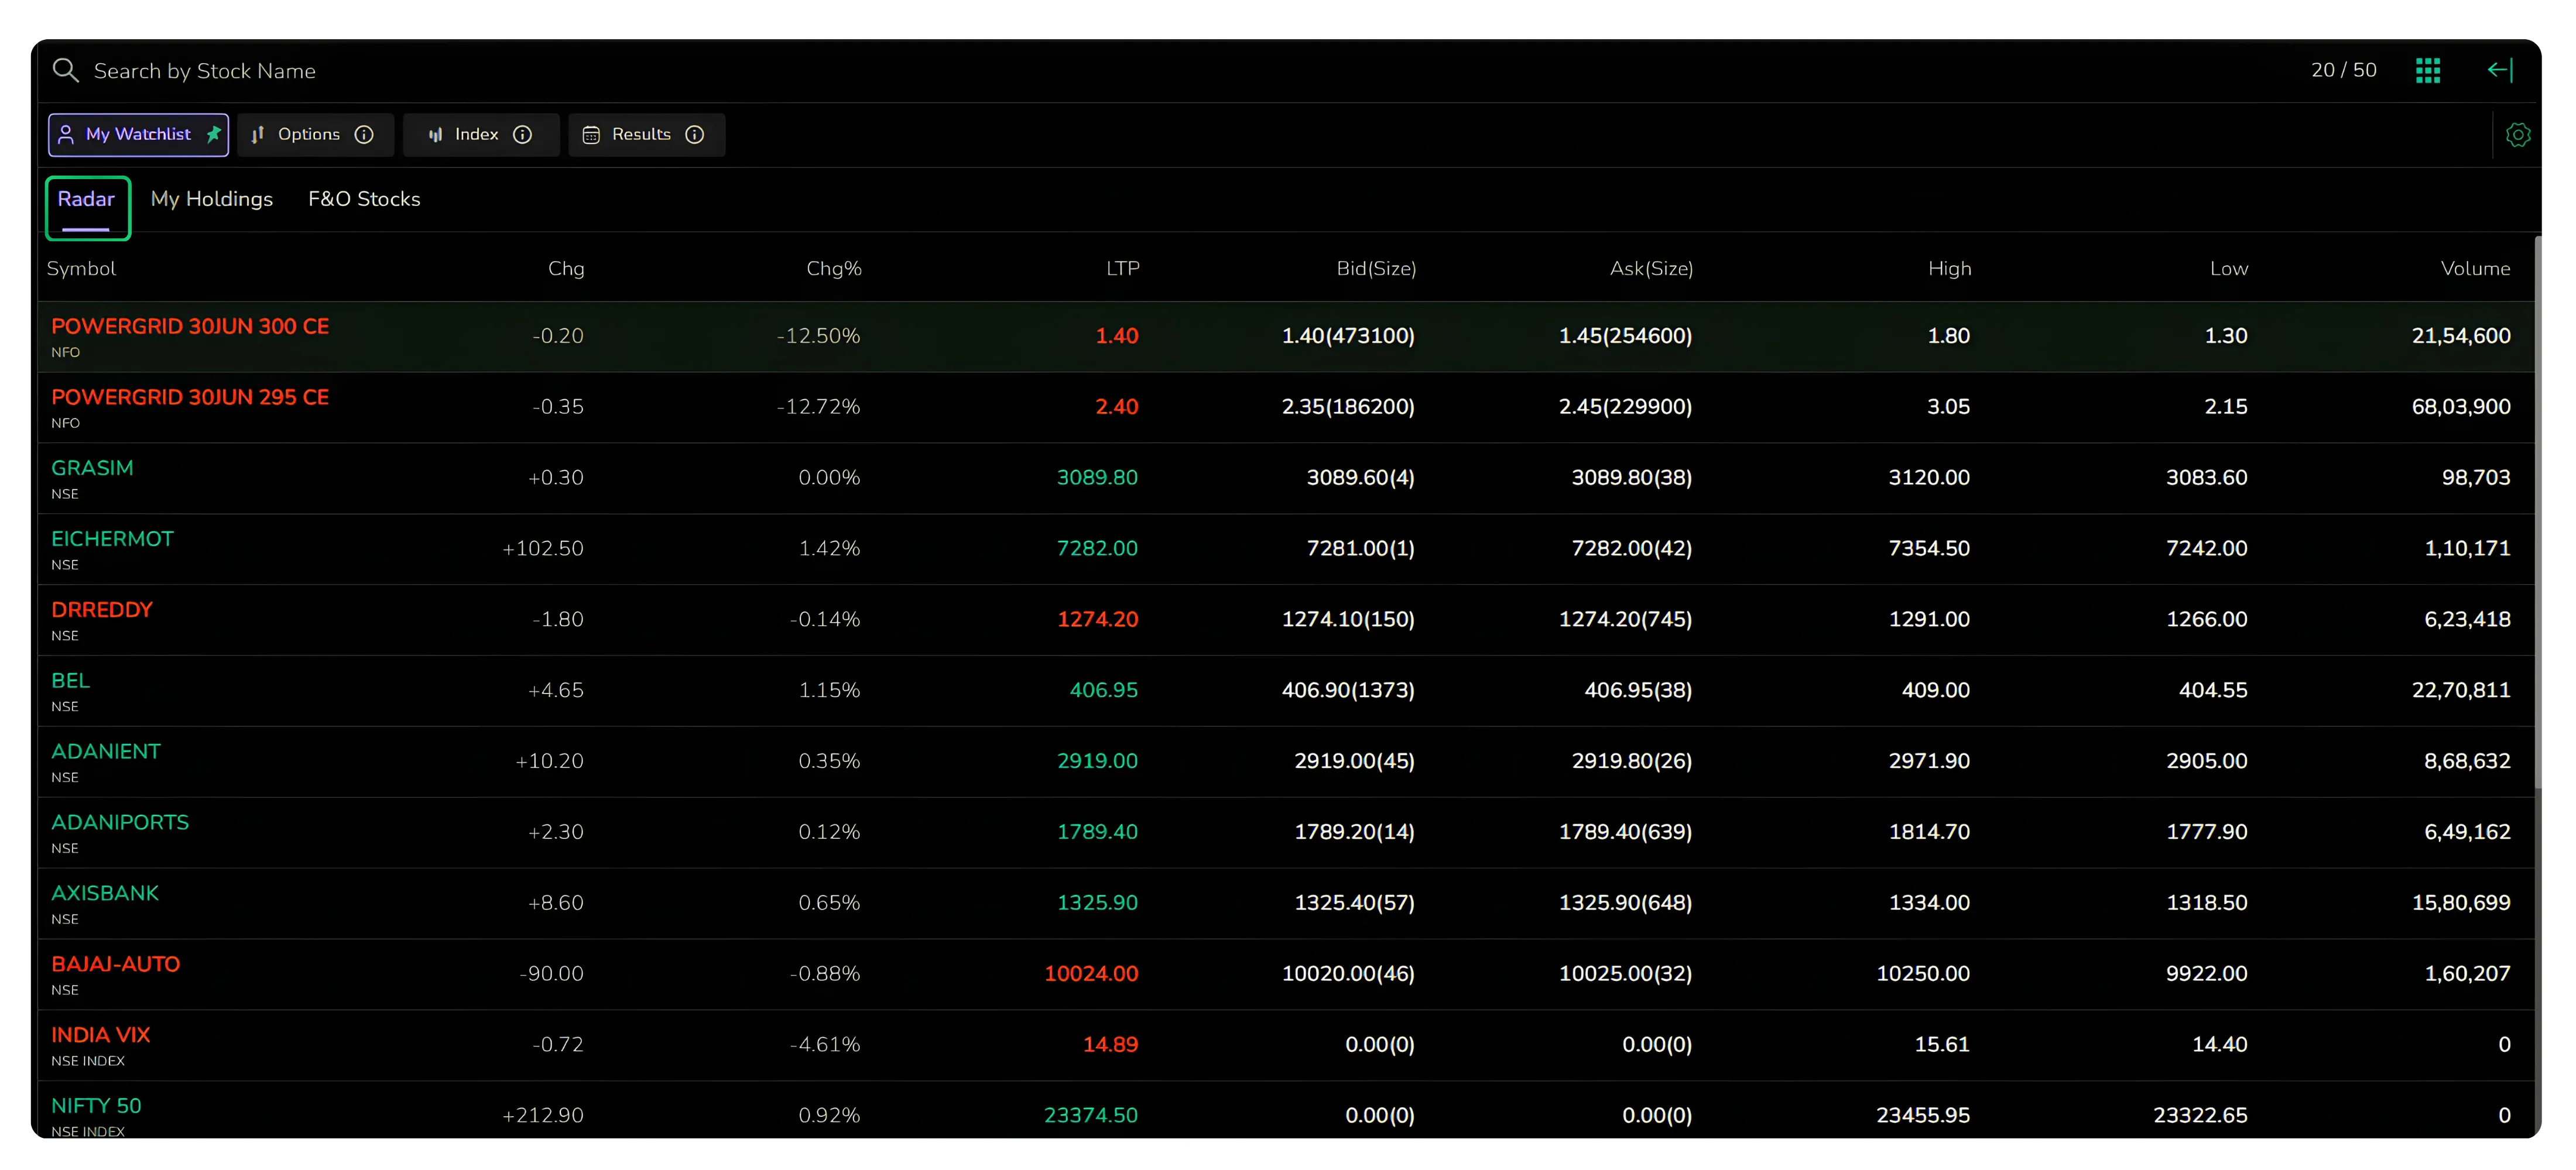Click DRREDDY ask 1274.20(745)
The height and width of the screenshot is (1170, 2576).
tap(1626, 620)
